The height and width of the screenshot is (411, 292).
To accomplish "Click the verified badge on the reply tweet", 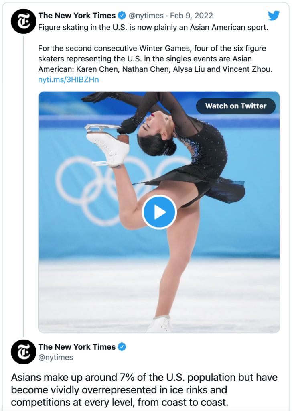I will coord(122,347).
